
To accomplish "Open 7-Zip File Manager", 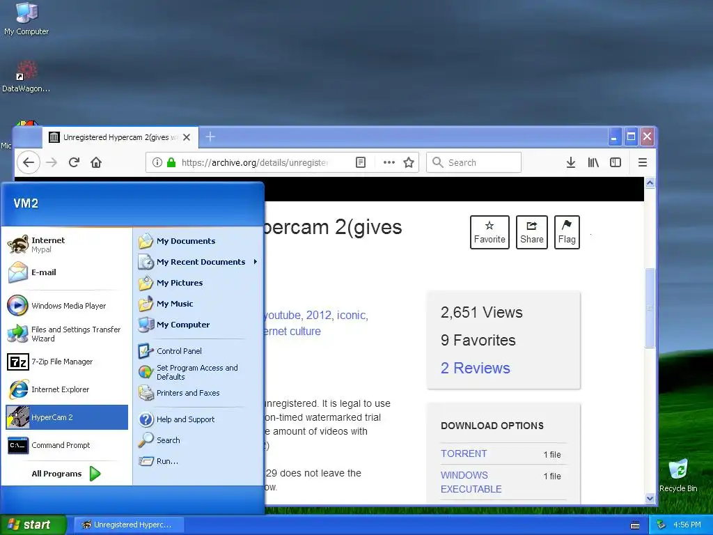I will [67, 362].
